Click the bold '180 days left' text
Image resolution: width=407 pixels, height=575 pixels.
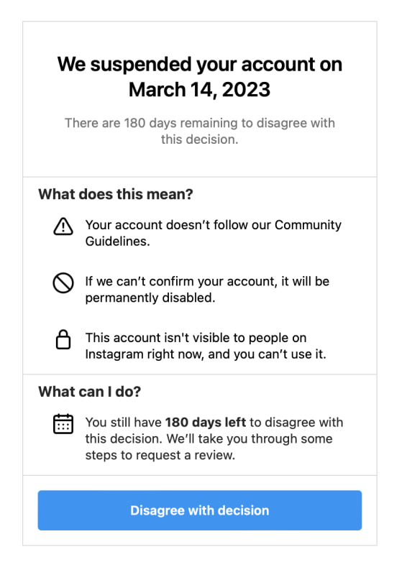(206, 422)
